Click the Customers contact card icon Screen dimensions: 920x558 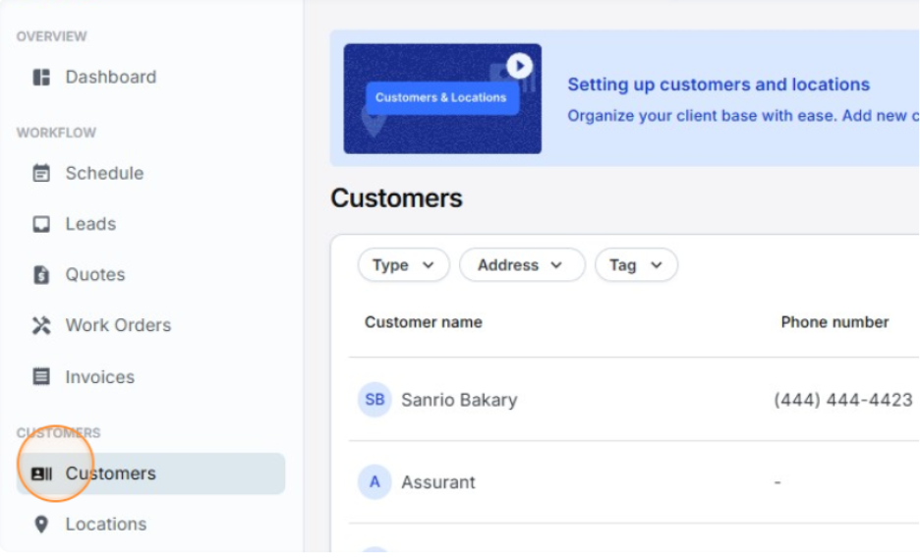[x=41, y=474]
